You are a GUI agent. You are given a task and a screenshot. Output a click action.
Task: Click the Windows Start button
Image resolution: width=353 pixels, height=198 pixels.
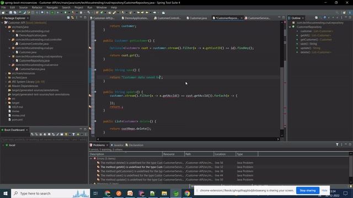[6, 193]
